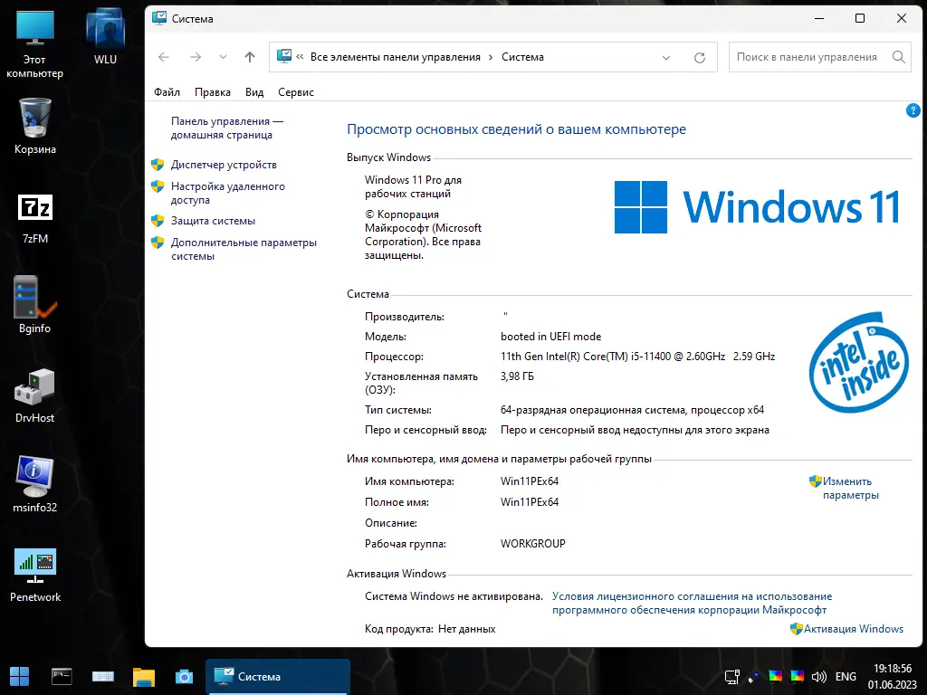
Task: Expand the address bar history dropdown
Action: [666, 58]
